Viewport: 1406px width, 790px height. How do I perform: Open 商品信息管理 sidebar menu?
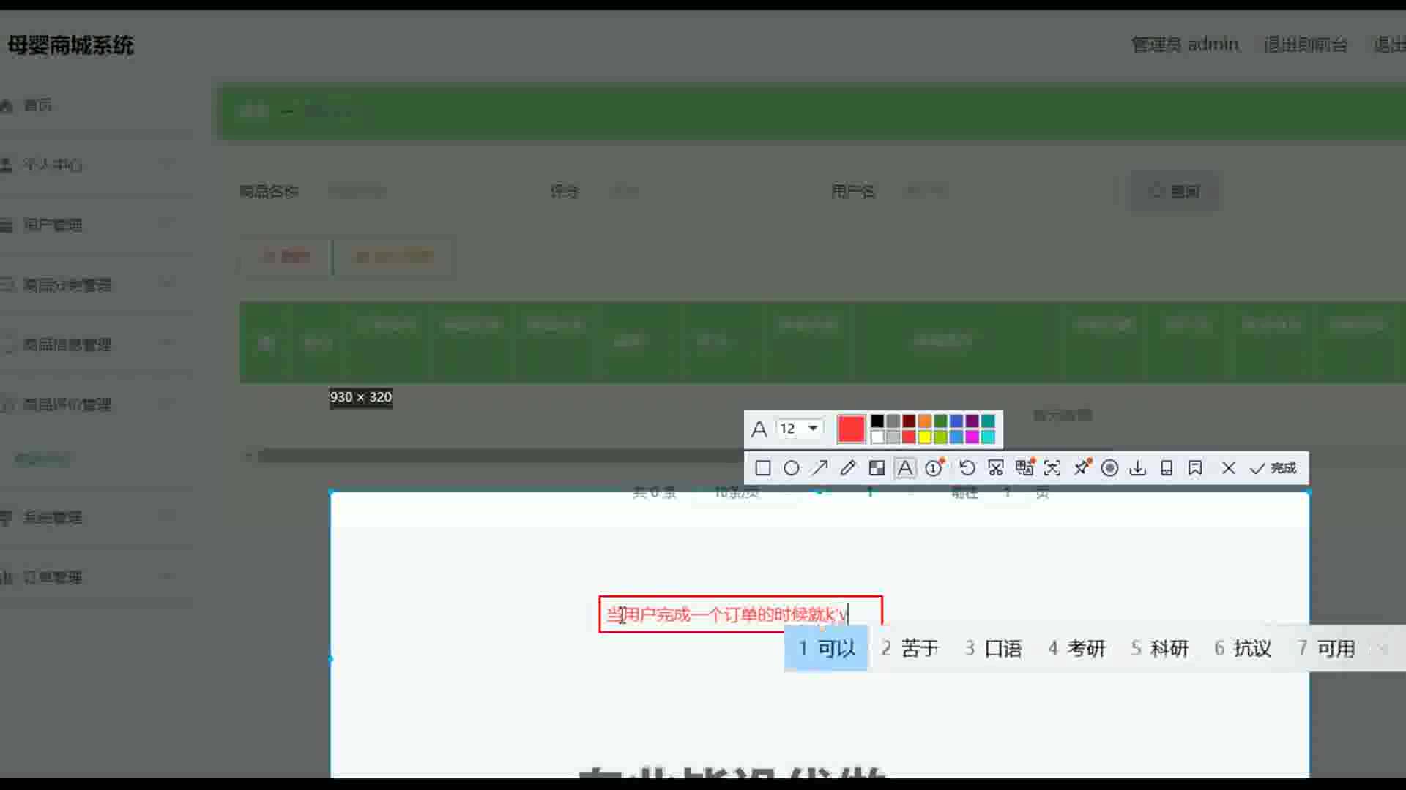(67, 345)
